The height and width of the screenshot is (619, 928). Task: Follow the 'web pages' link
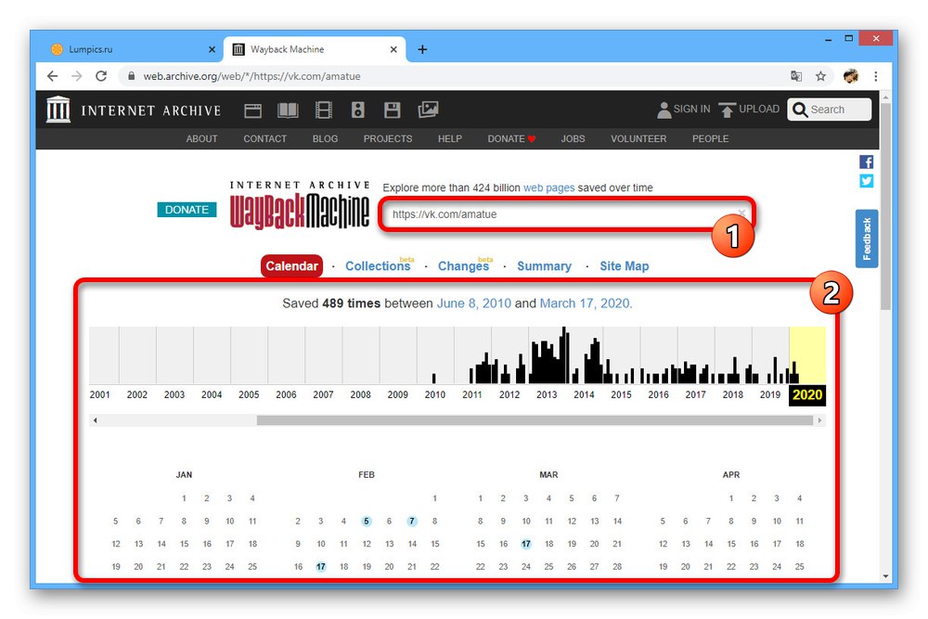click(548, 187)
